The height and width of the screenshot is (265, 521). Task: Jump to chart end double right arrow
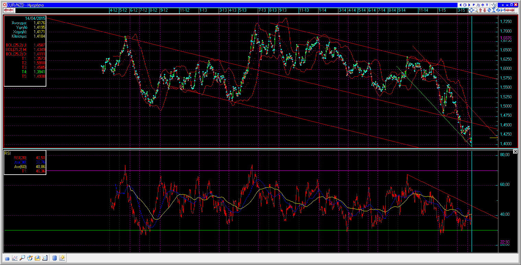coord(512,10)
